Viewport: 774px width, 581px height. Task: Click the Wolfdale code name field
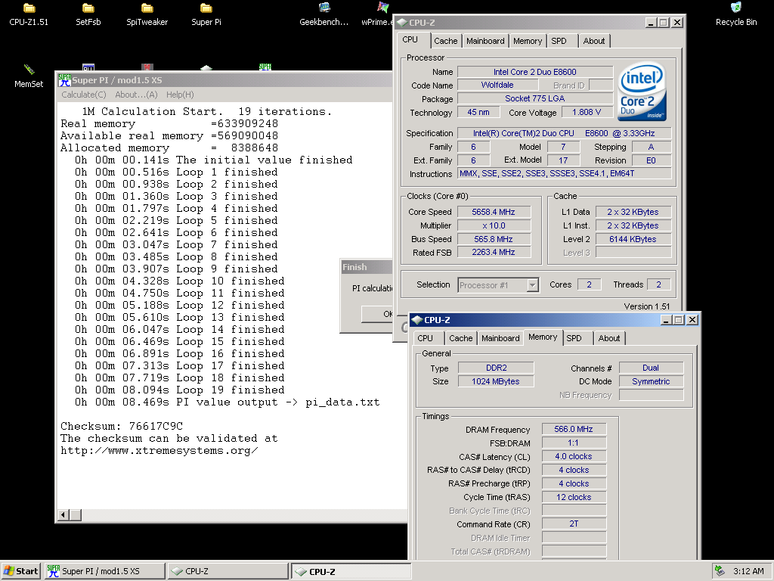point(497,85)
